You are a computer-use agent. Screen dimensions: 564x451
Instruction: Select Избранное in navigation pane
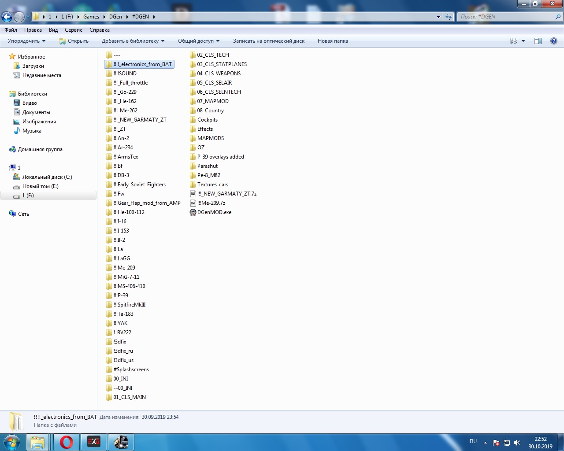coord(31,57)
